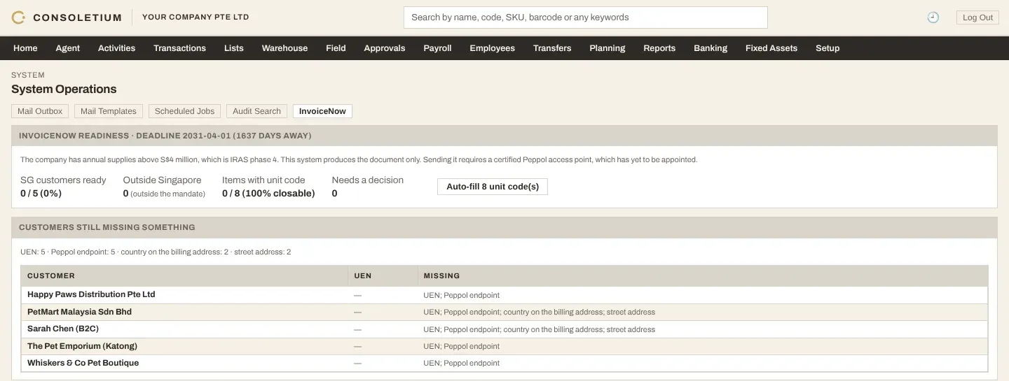The image size is (1009, 381).
Task: Switch to the Scheduled Jobs tab
Action: point(184,111)
